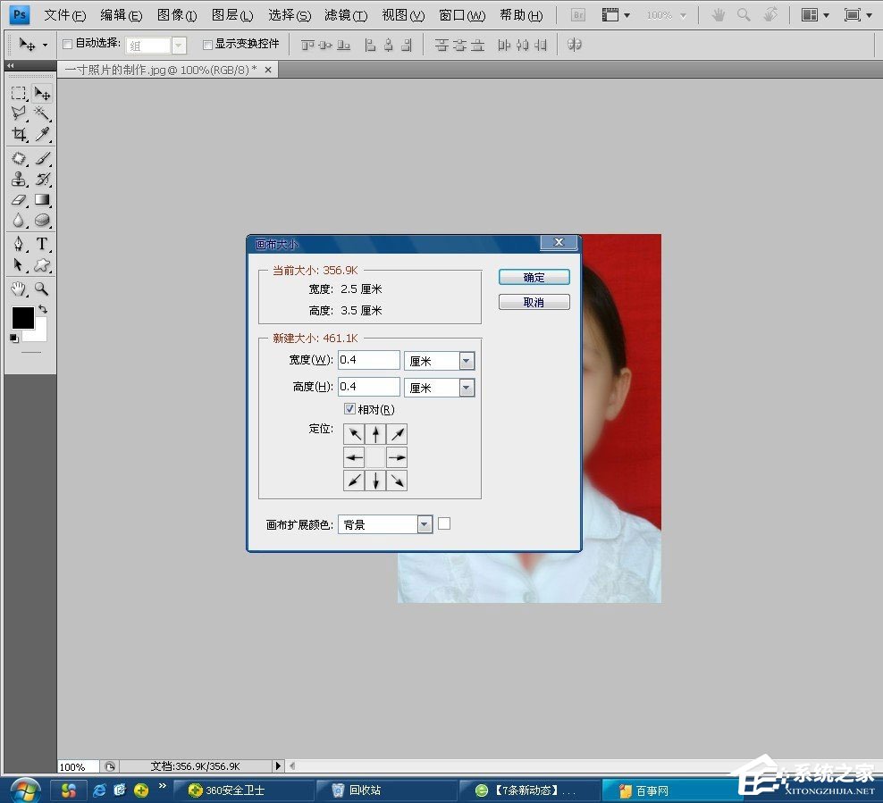
Task: Select the Pen tool
Action: tap(19, 244)
